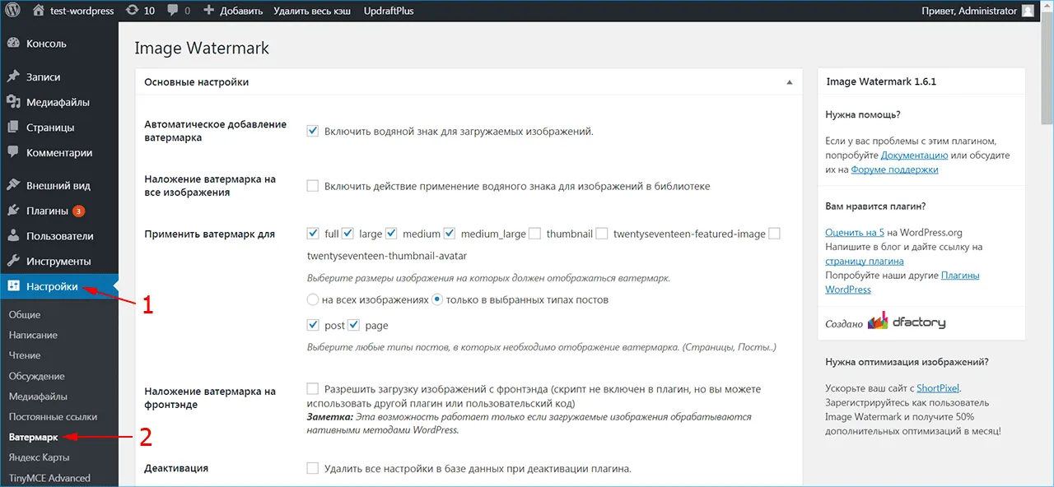This screenshot has height=487, width=1054.
Task: Open the Ватермарк submenu item
Action: pyautogui.click(x=34, y=437)
